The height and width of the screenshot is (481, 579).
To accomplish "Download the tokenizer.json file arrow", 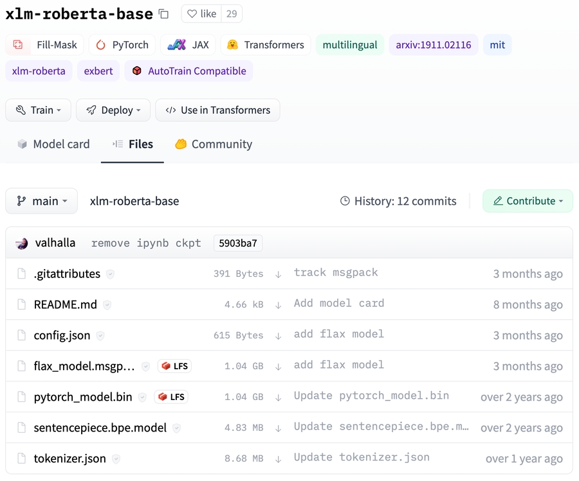I will click(278, 459).
